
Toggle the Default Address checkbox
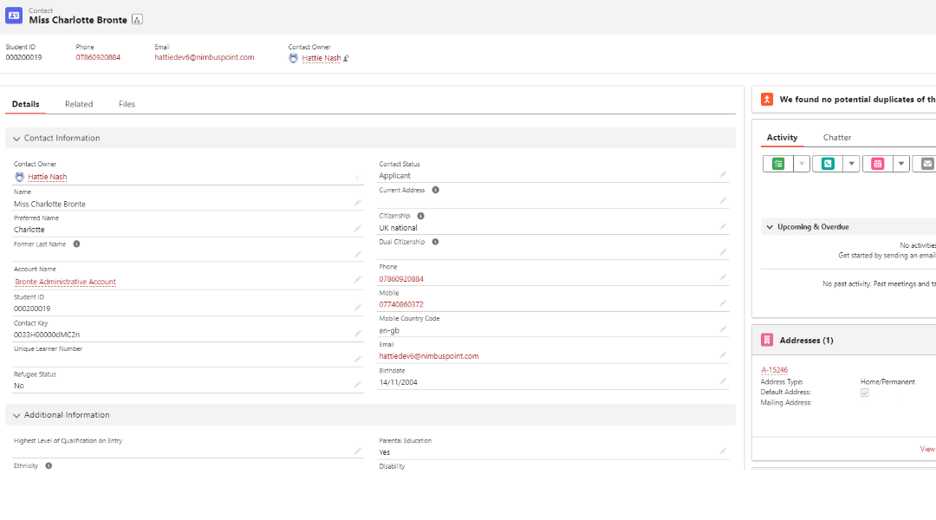(x=864, y=392)
